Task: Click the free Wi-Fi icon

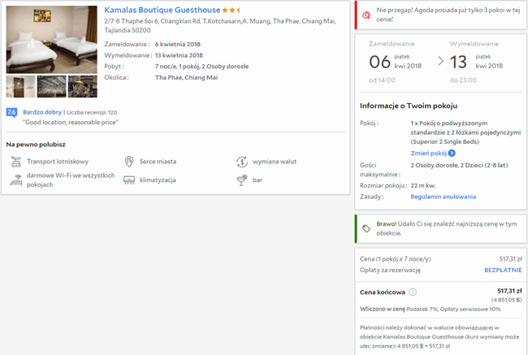Action: click(15, 180)
